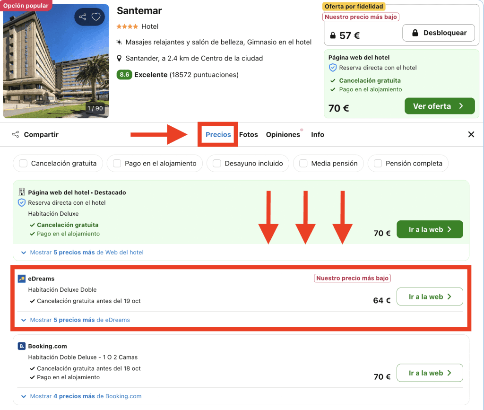This screenshot has height=410, width=484.
Task: Save hotel with the heart icon
Action: (96, 17)
